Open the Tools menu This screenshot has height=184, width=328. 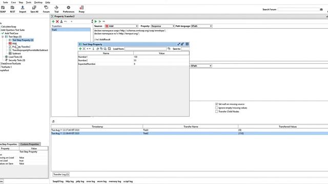pos(29,3)
